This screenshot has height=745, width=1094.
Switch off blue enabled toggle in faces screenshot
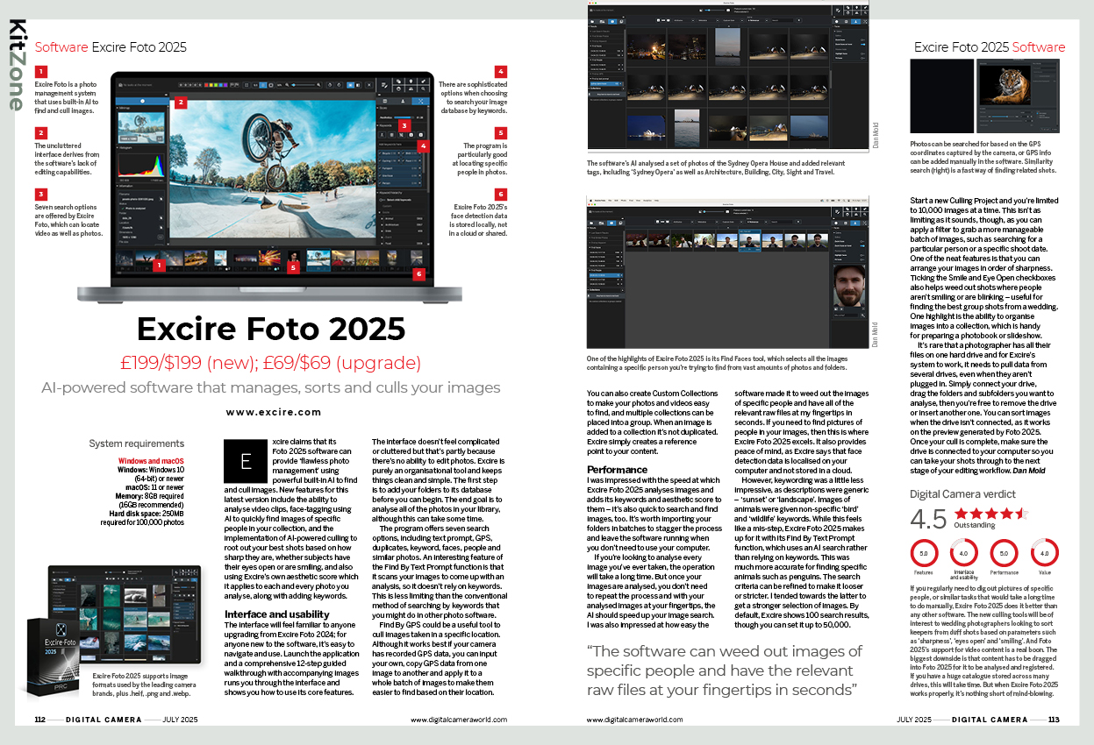click(862, 245)
